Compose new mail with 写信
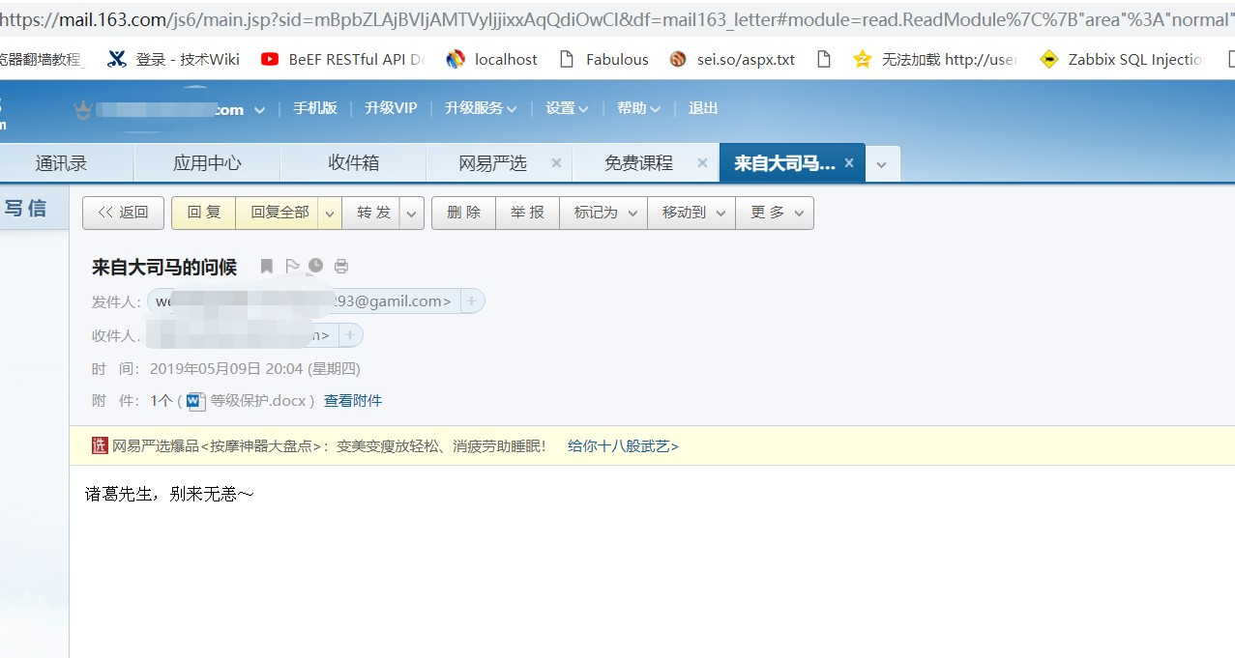 click(26, 208)
